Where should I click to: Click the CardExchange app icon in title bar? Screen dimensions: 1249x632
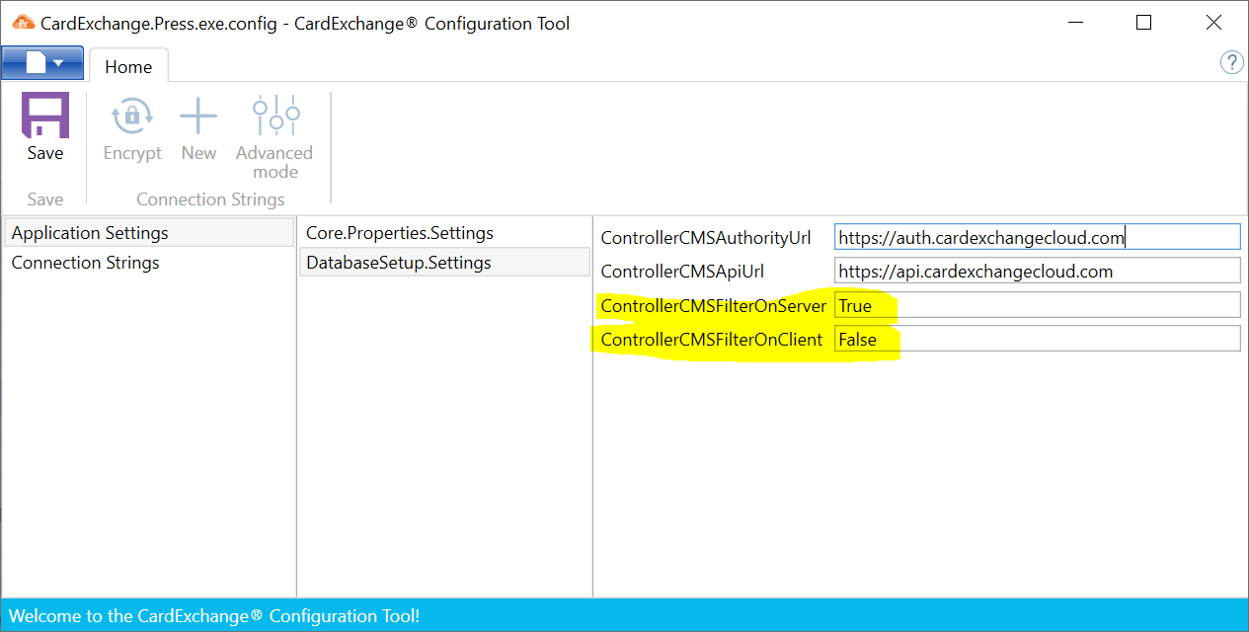click(23, 23)
